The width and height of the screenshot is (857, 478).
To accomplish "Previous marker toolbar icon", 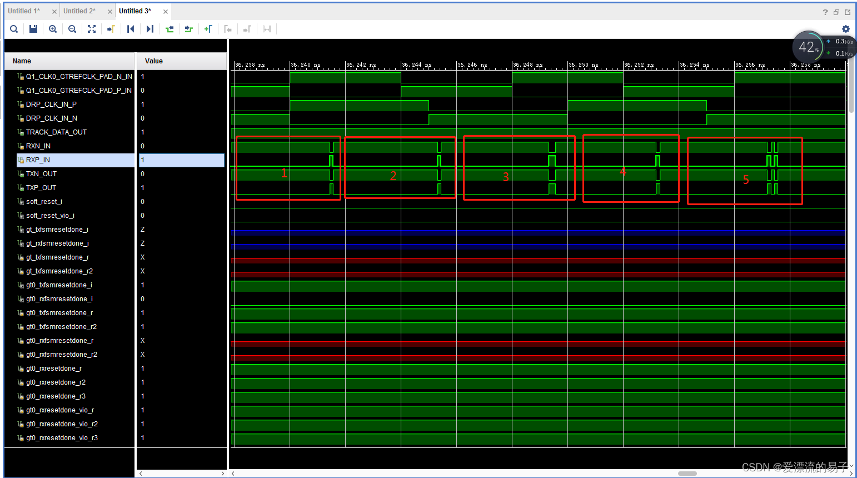I will 228,29.
